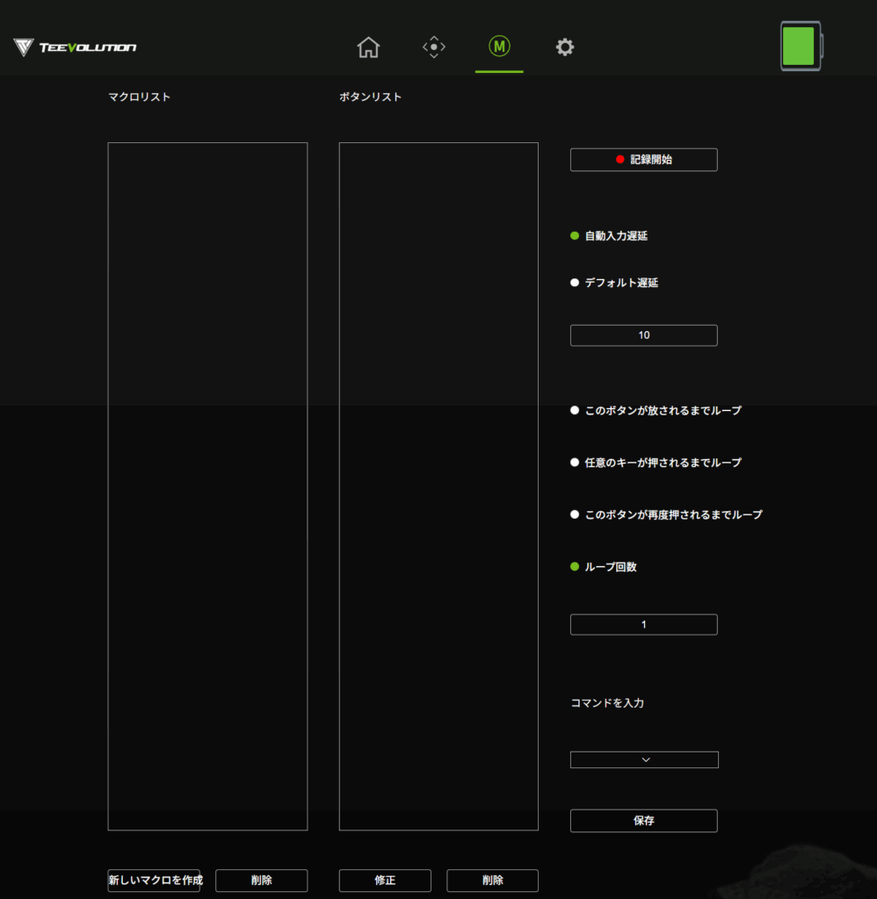Expand the コマンドを入力 dropdown
Viewport: 877px width, 899px height.
tap(644, 759)
